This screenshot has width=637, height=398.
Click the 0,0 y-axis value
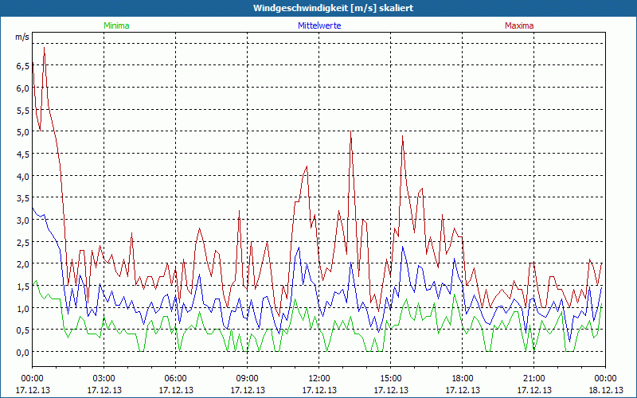tap(22, 353)
